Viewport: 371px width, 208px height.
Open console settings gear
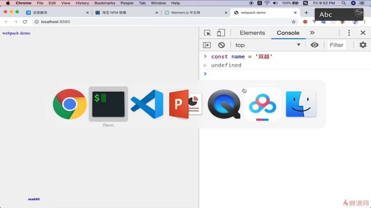click(363, 45)
